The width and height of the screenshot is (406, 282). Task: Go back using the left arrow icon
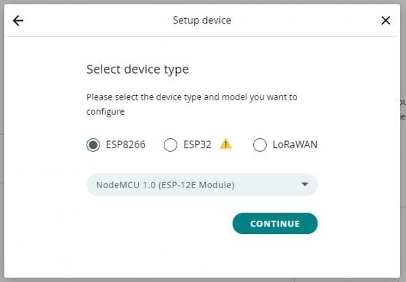pos(18,21)
